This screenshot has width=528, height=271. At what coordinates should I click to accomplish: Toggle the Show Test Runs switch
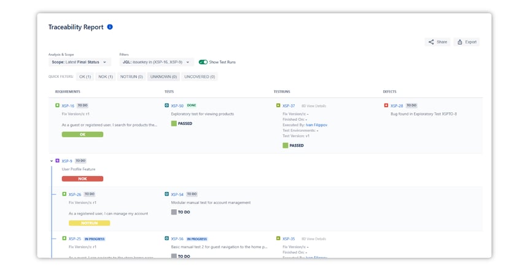tap(203, 62)
